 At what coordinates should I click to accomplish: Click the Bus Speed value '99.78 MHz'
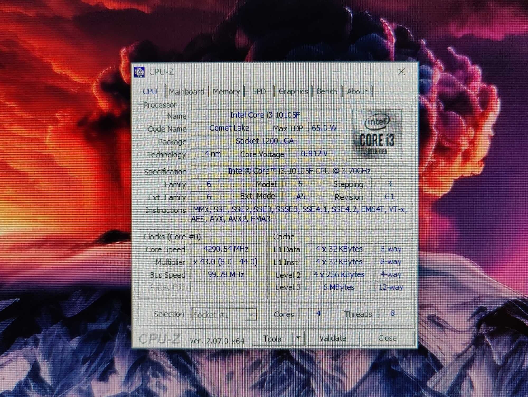coord(226,275)
